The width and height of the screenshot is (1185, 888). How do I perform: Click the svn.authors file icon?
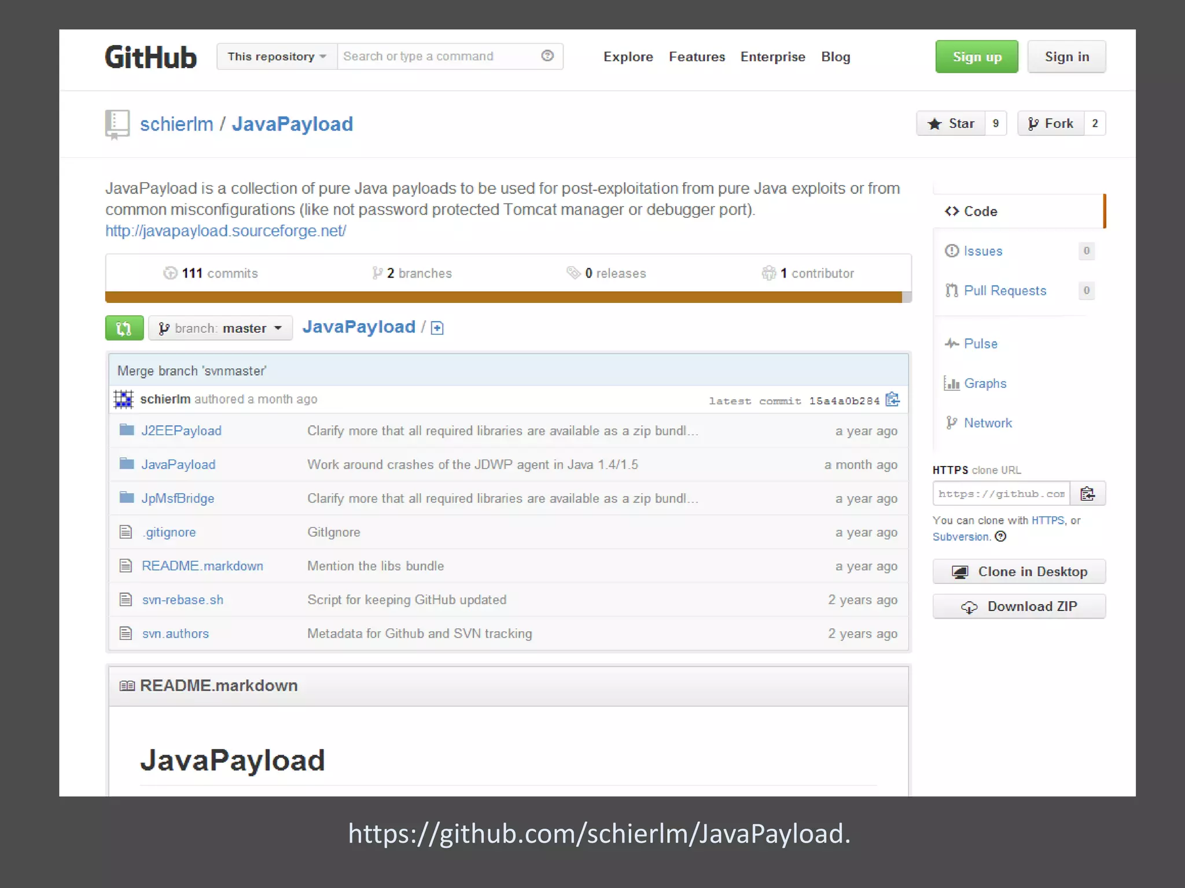pos(126,633)
